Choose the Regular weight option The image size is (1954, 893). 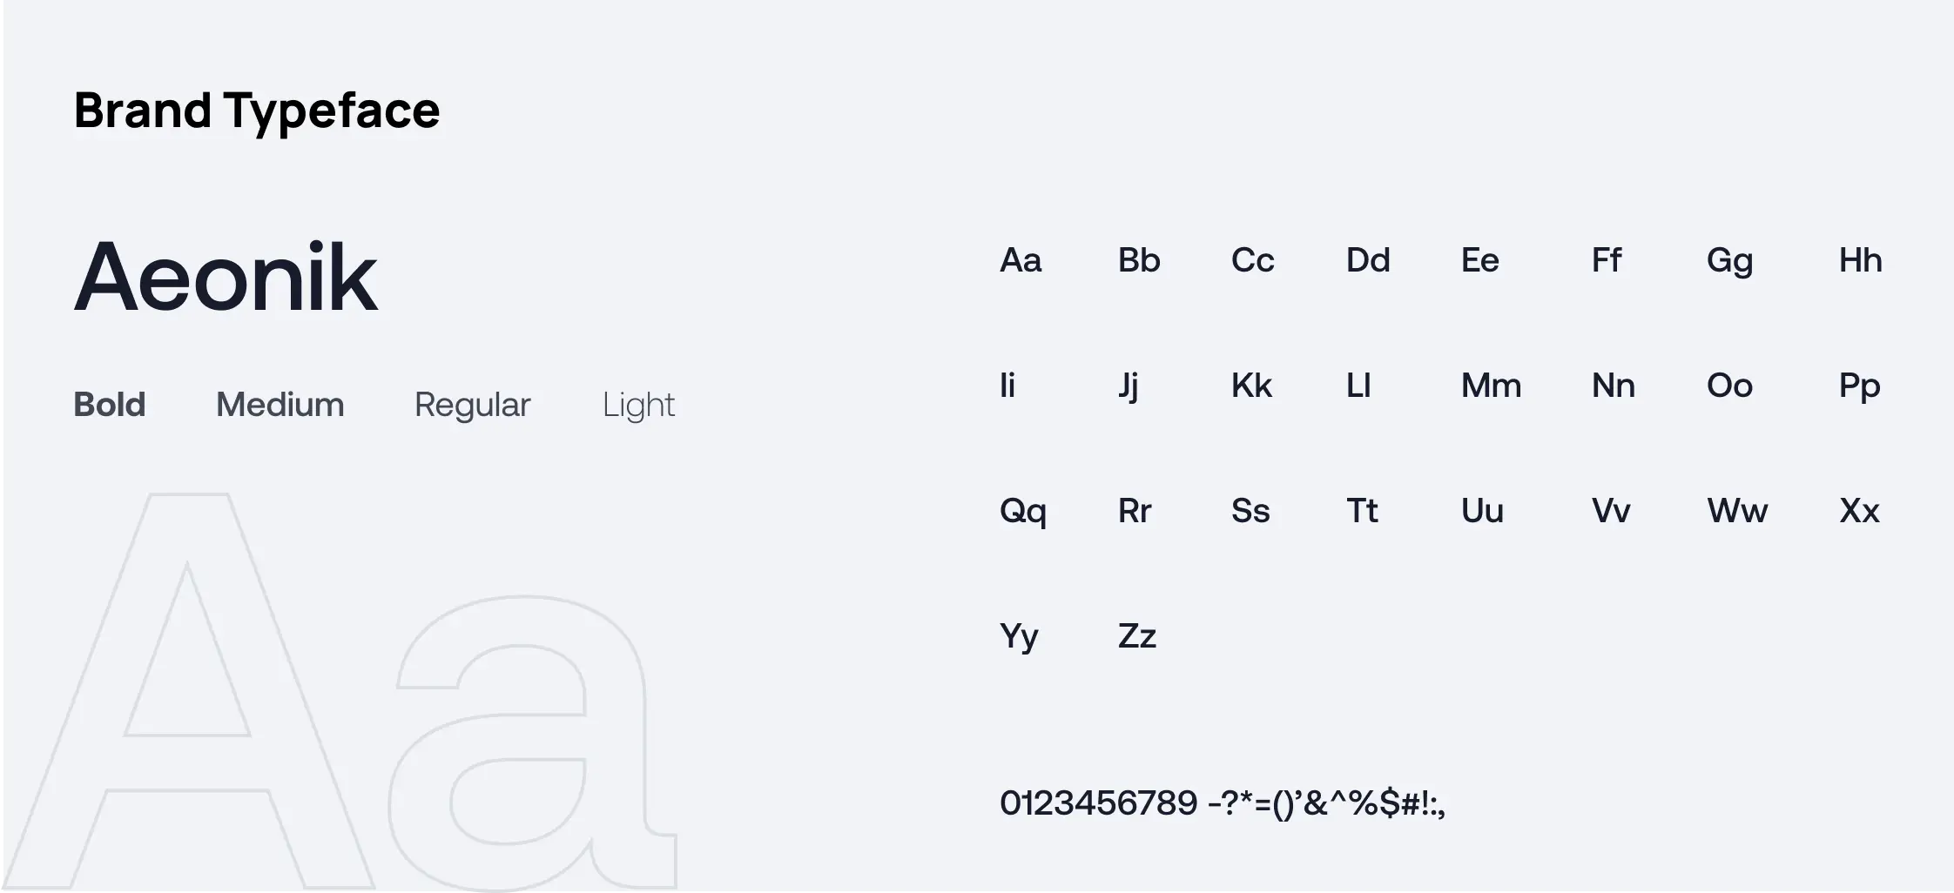[x=472, y=405]
